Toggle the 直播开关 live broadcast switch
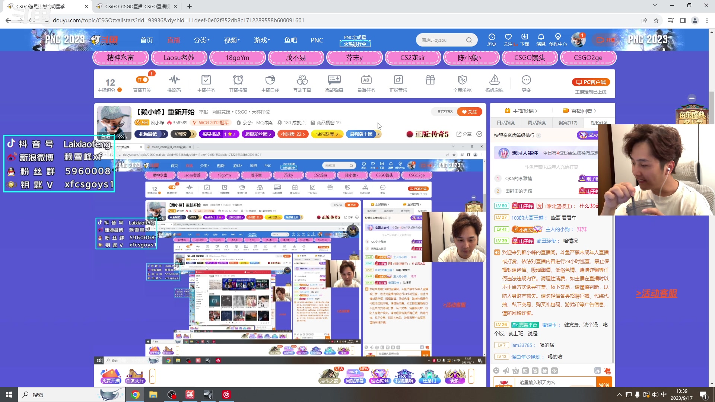The width and height of the screenshot is (715, 402). [142, 80]
